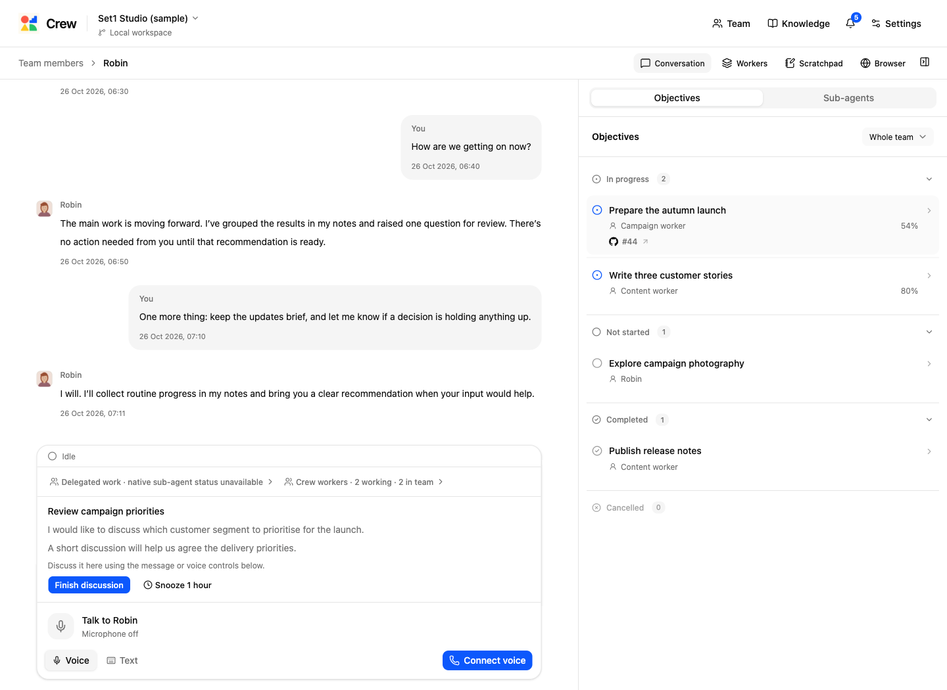Viewport: 947px width, 690px height.
Task: Snooze the discussion for 1 hour
Action: [178, 585]
